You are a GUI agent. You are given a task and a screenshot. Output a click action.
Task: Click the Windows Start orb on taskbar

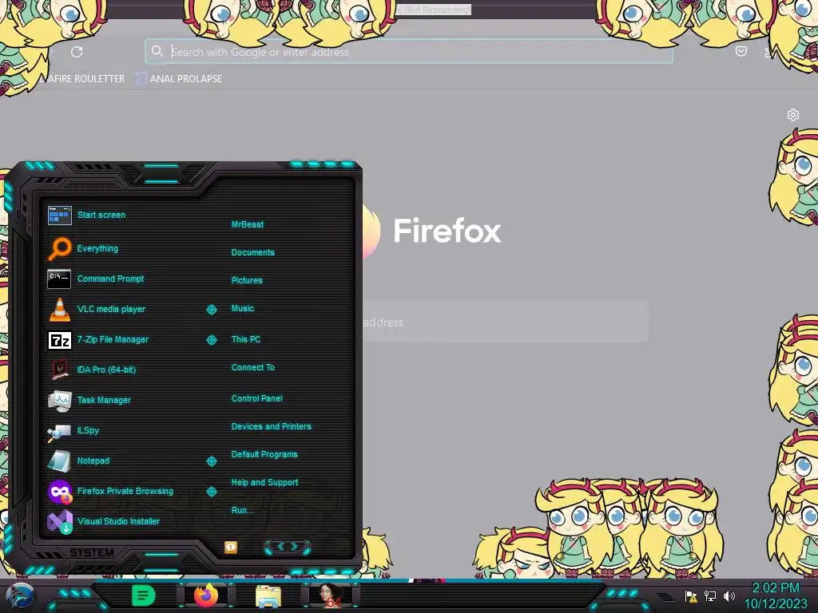19,595
